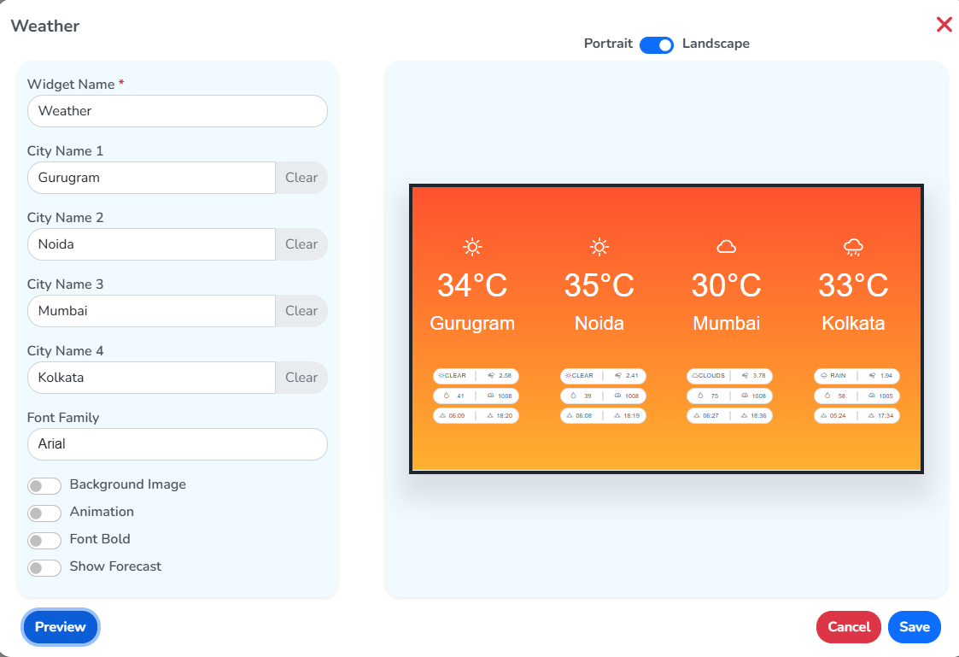Click the blue Save button

915,627
